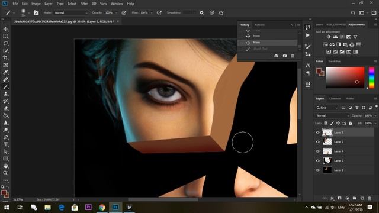This screenshot has width=379, height=213.
Task: Add Photo Filter adjustment
Action: tap(345, 44)
